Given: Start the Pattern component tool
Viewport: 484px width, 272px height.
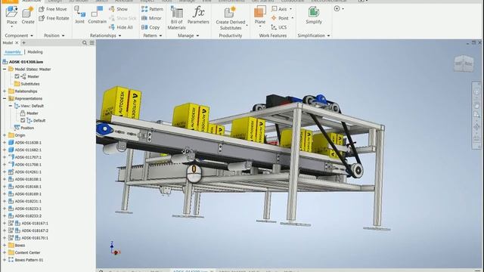Looking at the screenshot, I should [x=152, y=9].
